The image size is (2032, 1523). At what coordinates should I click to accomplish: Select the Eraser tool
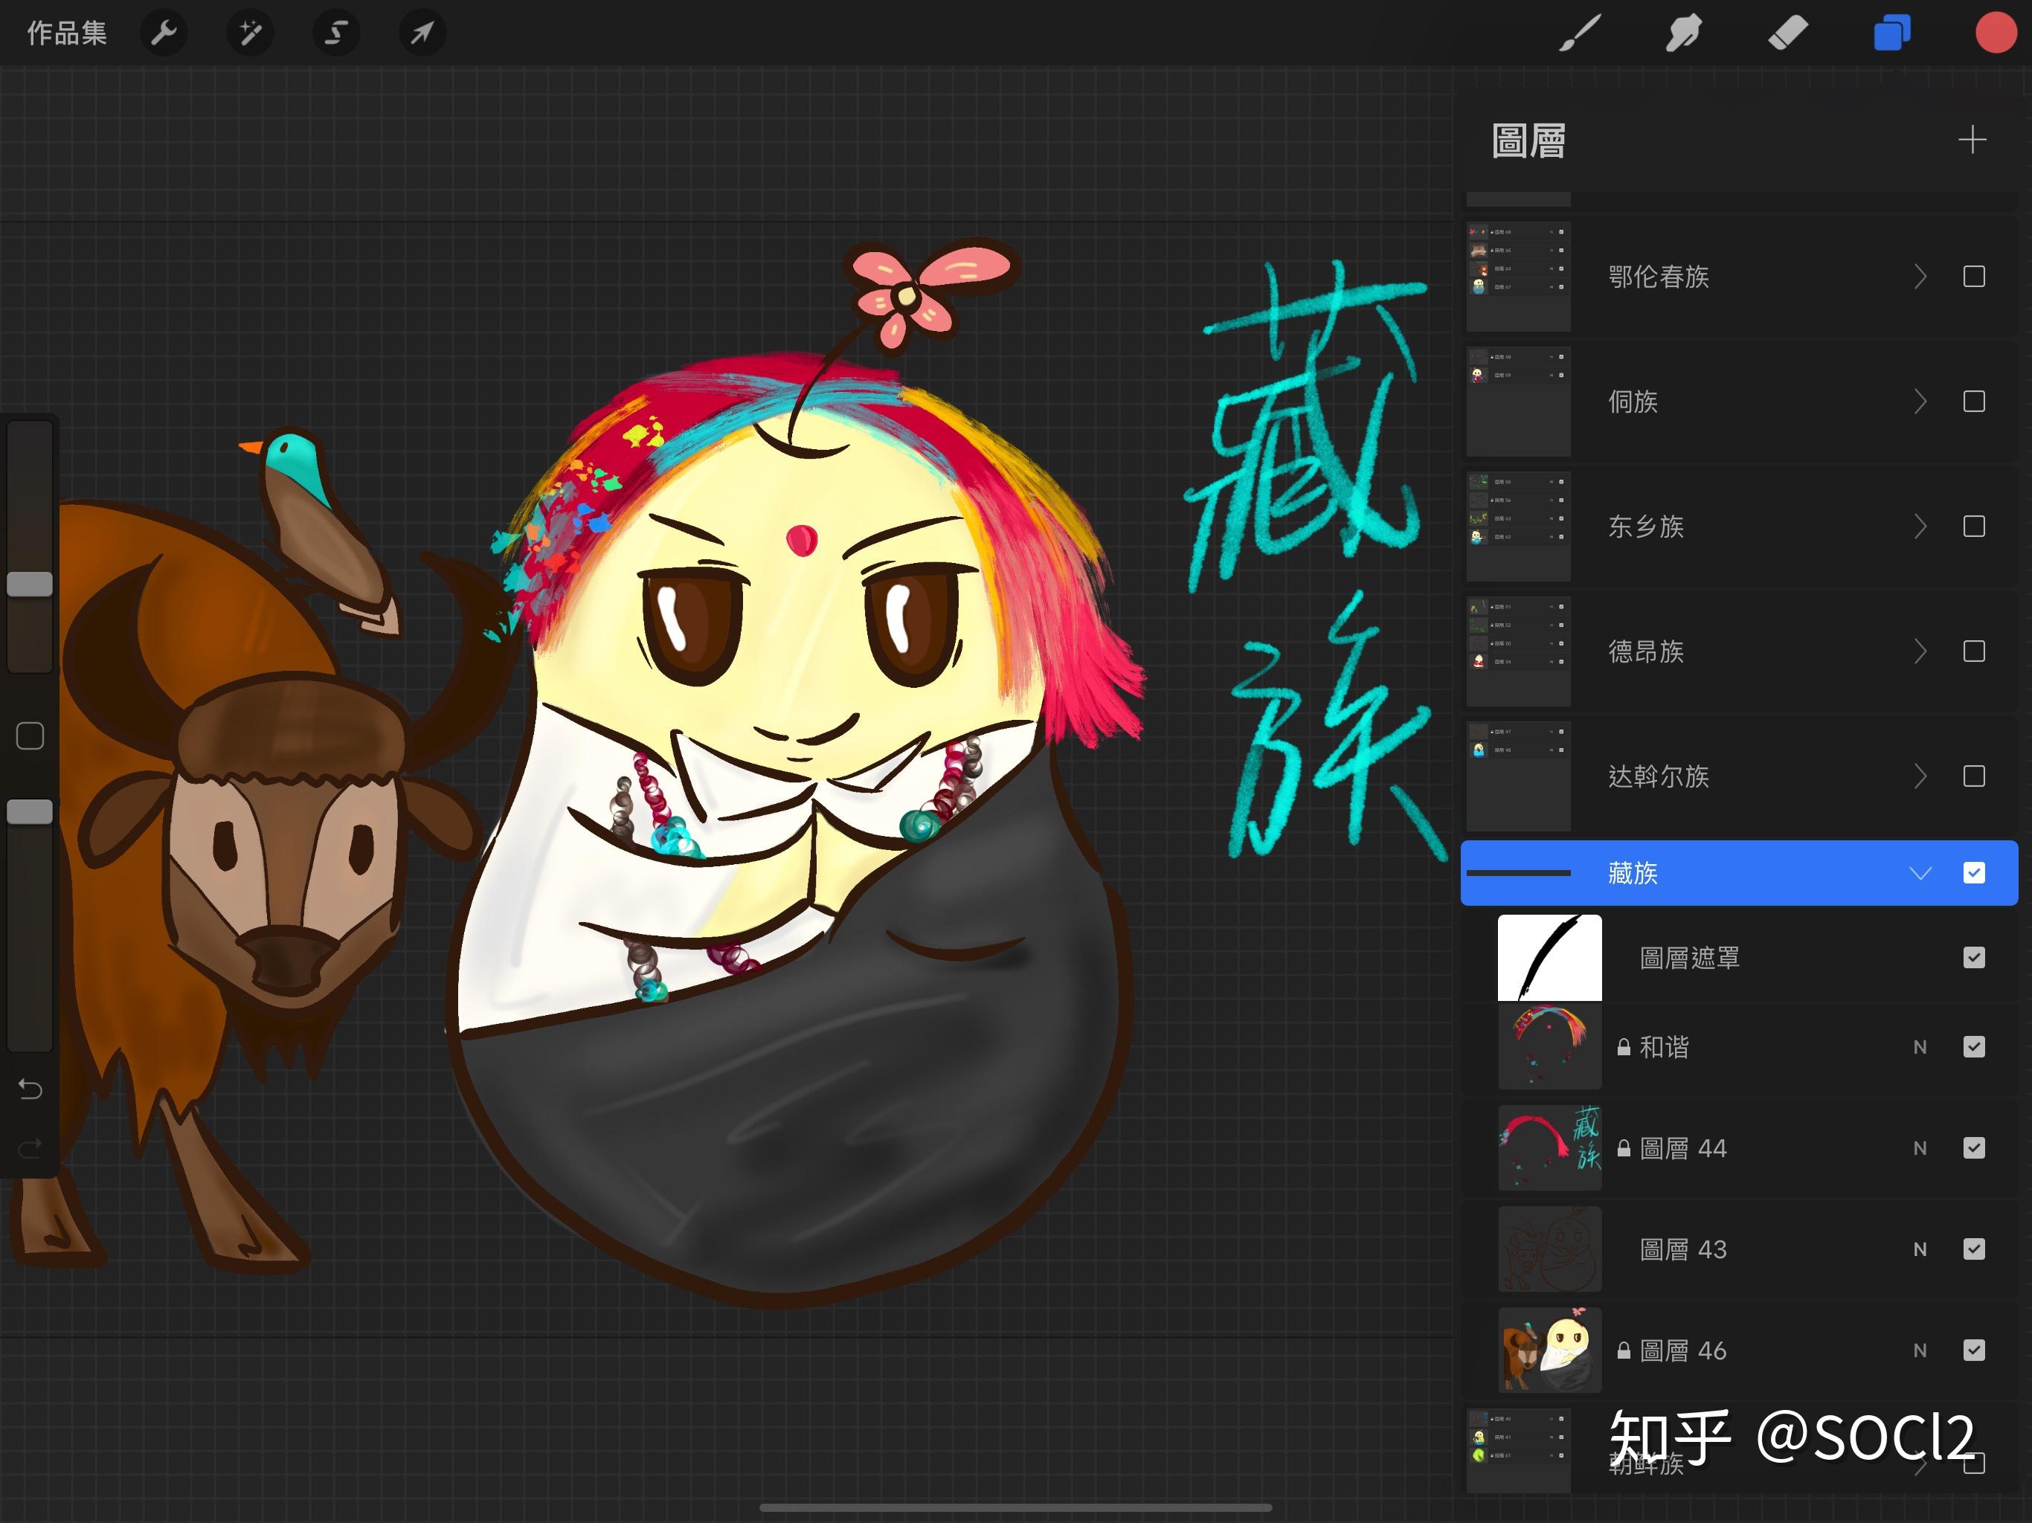tap(1787, 34)
